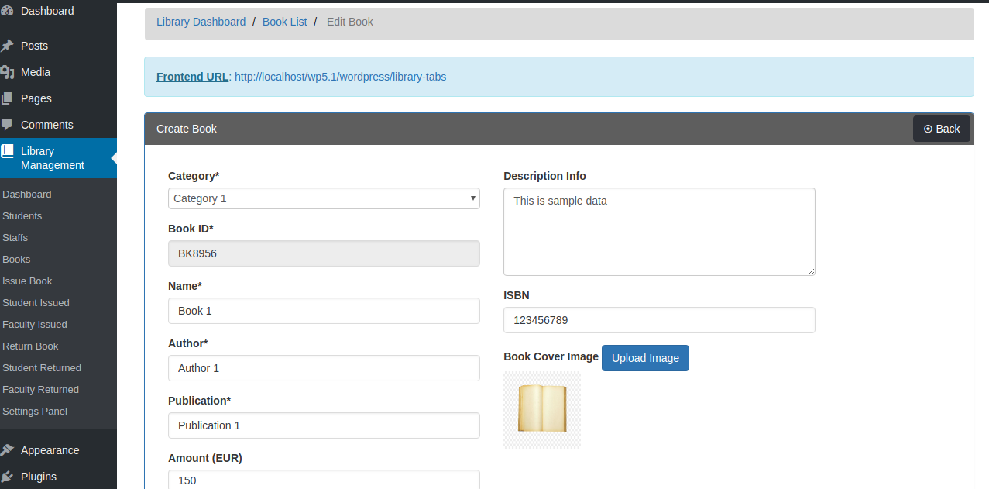Click the Category* field label
989x489 pixels.
[x=194, y=176]
